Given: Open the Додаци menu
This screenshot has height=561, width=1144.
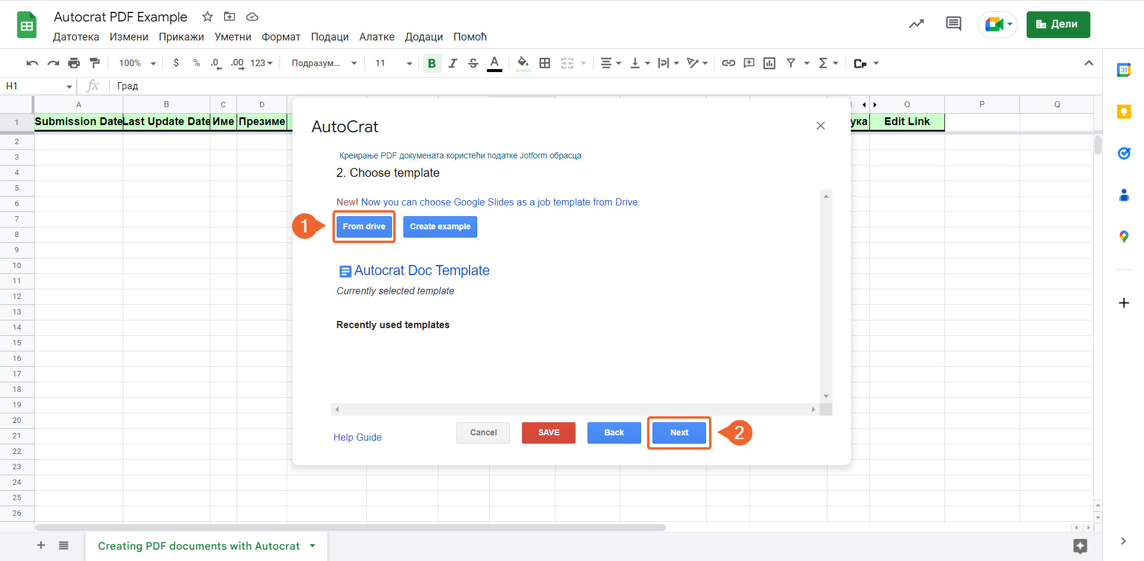Looking at the screenshot, I should 424,37.
